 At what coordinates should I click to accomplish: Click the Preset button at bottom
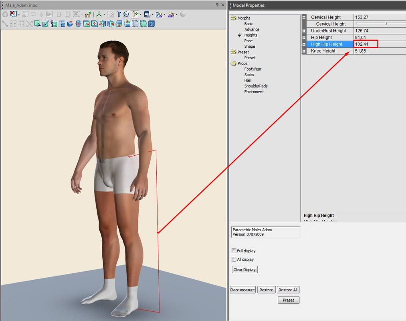coord(289,300)
